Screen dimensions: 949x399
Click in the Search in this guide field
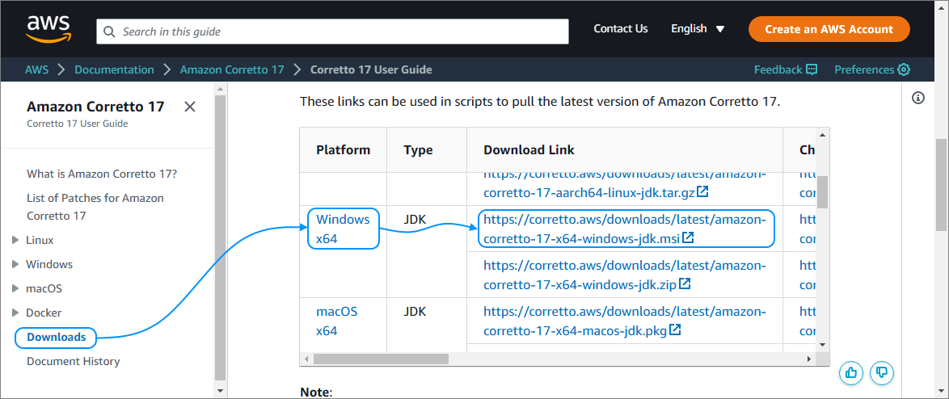332,31
